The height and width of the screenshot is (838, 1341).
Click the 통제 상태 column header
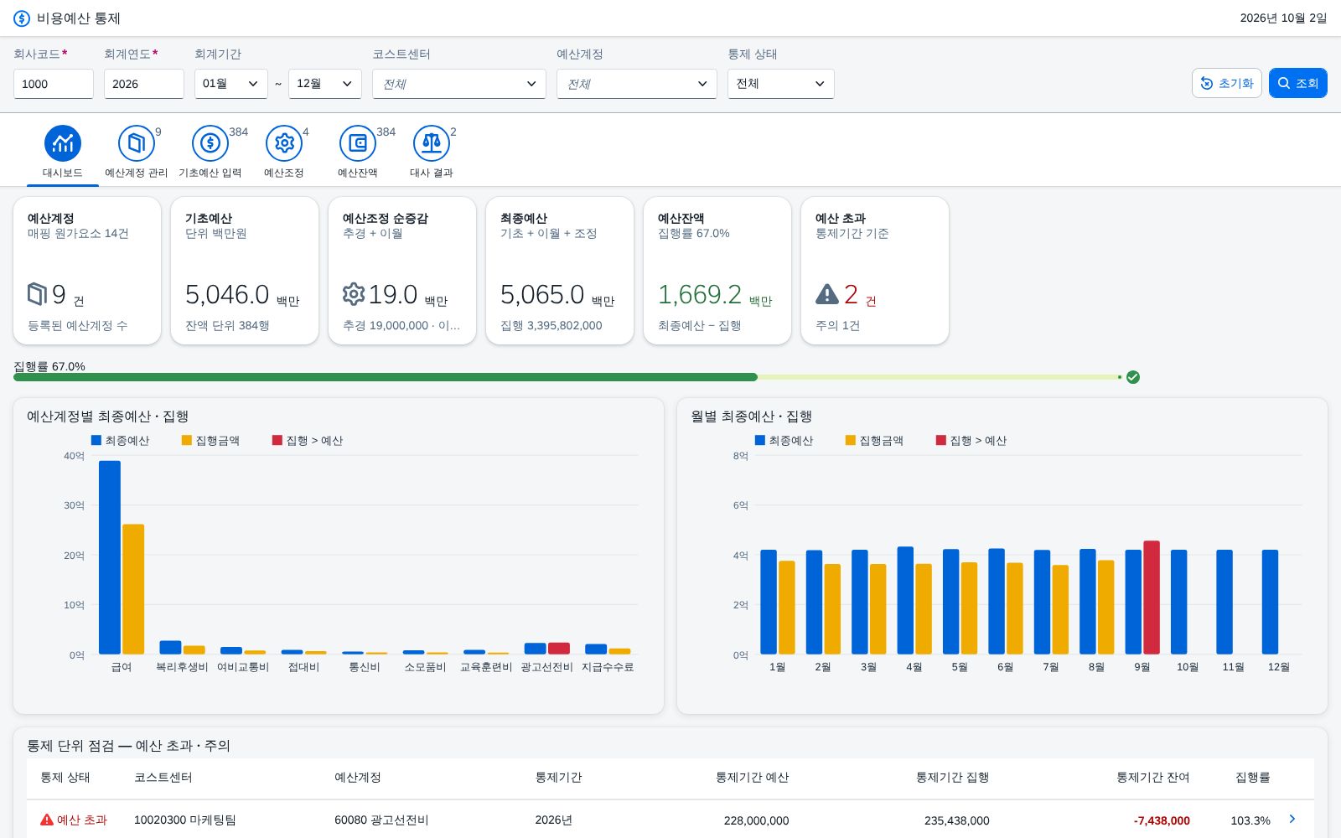tap(65, 777)
